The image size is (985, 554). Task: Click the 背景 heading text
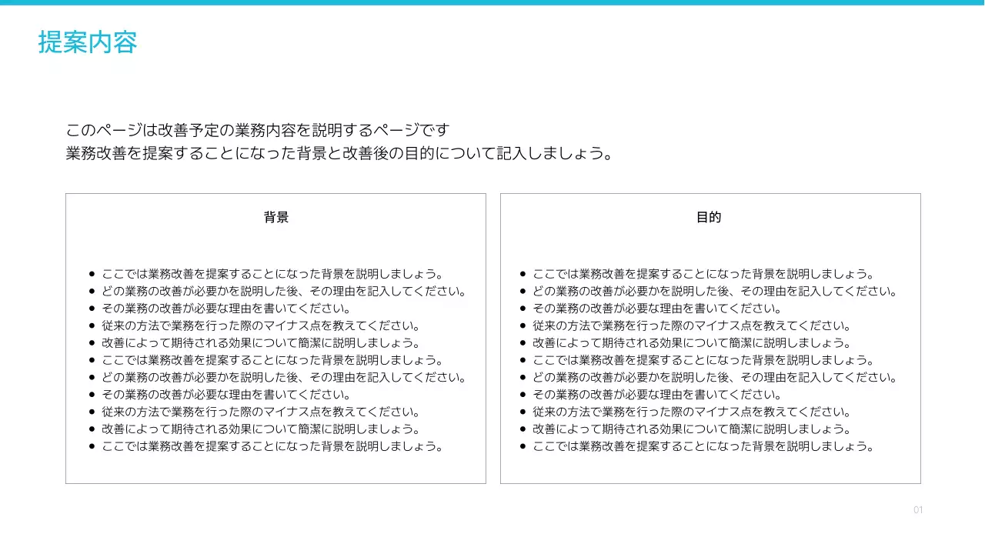(x=275, y=217)
